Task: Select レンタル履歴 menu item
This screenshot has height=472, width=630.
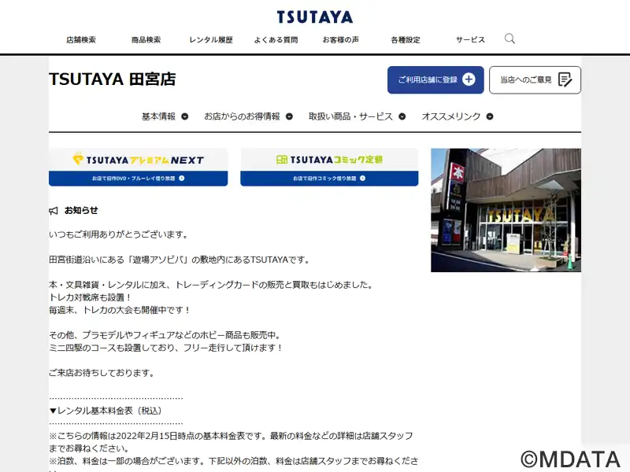Action: 211,40
